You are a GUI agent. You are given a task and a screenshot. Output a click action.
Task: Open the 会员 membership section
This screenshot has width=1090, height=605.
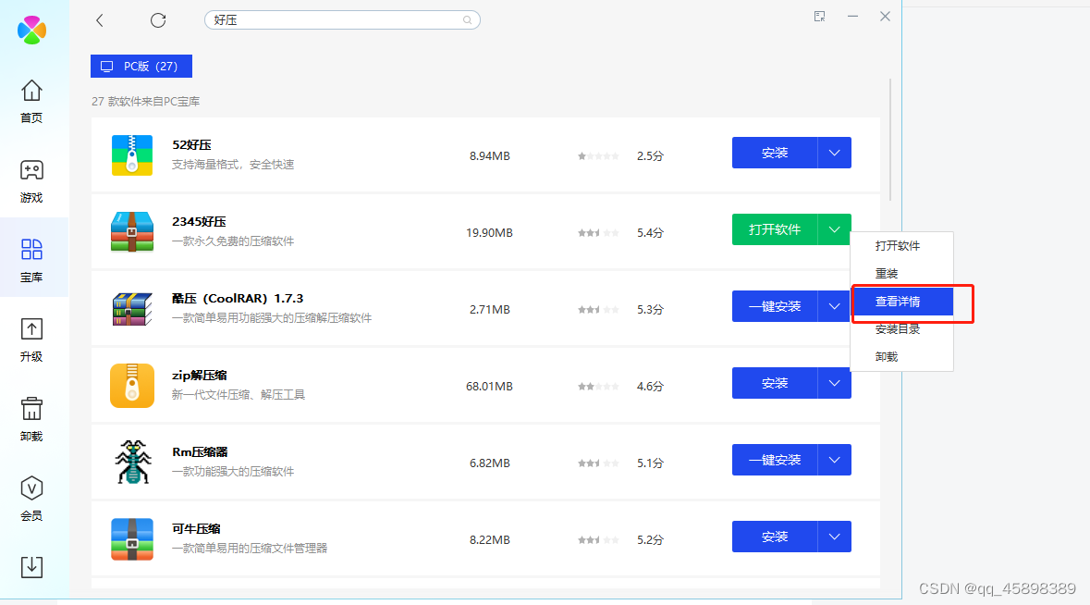click(31, 499)
